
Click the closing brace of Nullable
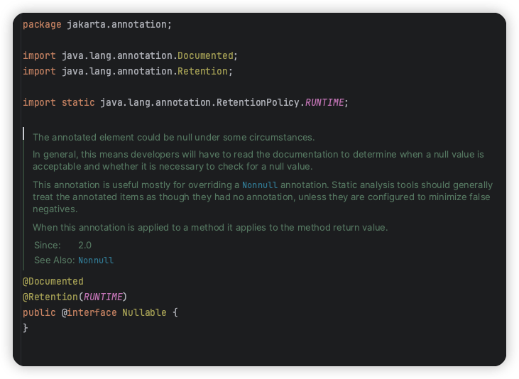(x=26, y=328)
